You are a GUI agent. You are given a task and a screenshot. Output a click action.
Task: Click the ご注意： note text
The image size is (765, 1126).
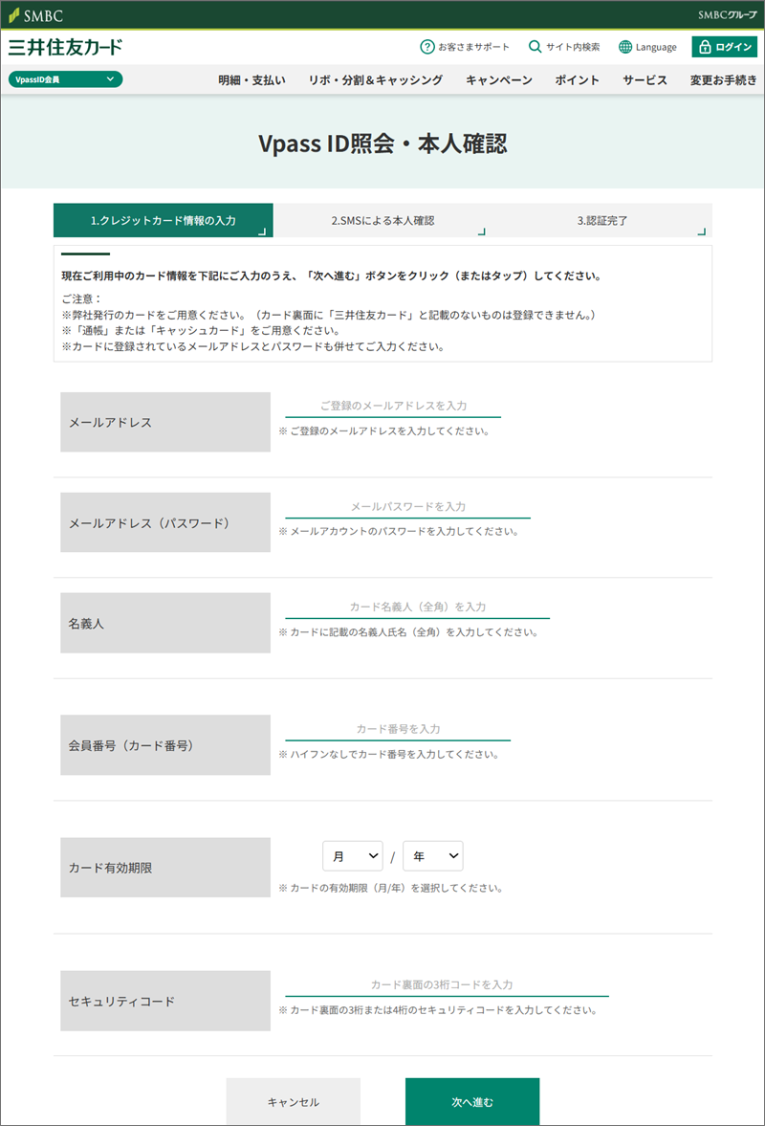(x=82, y=298)
